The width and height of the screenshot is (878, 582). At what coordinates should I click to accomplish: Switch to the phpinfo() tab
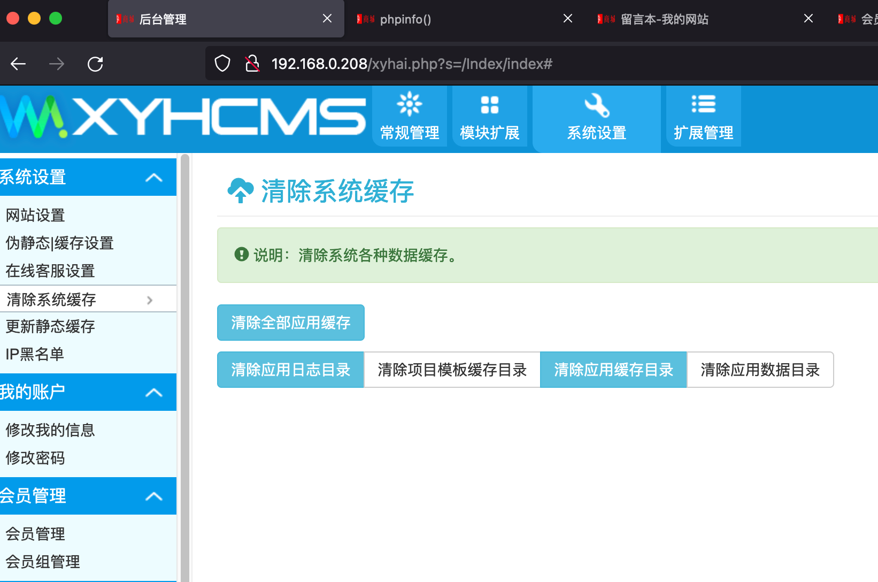(x=405, y=19)
